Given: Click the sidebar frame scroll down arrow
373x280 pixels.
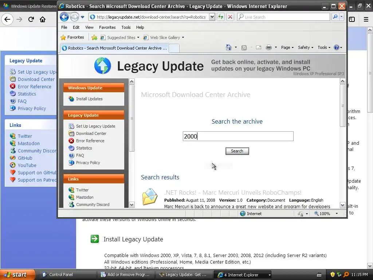Looking at the screenshot, I should coord(131,205).
